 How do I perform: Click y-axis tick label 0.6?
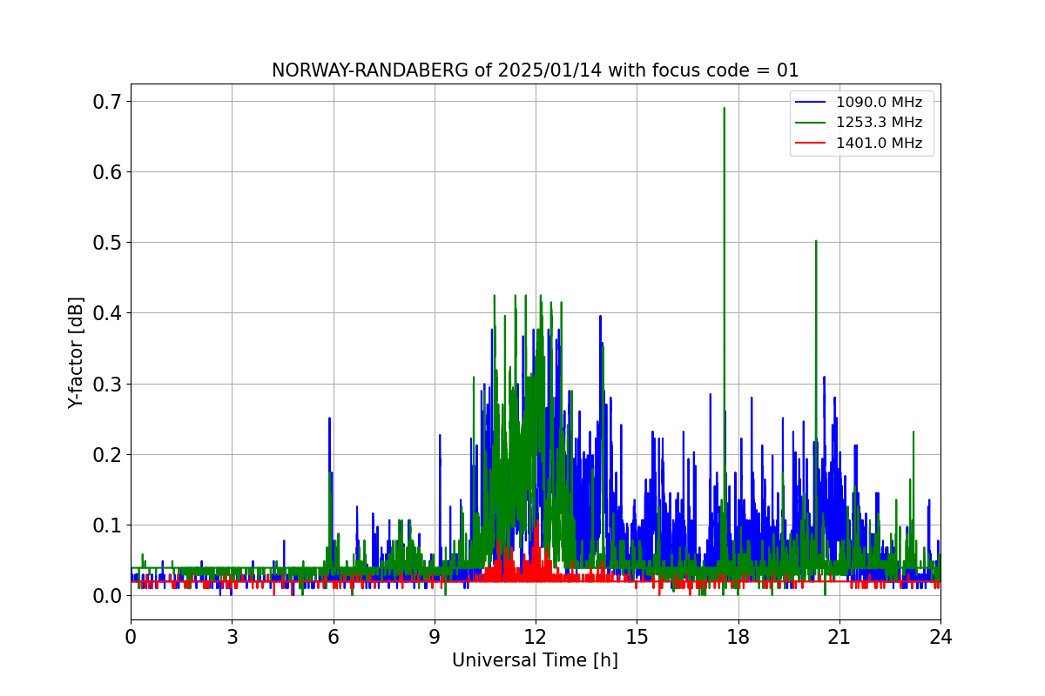107,172
